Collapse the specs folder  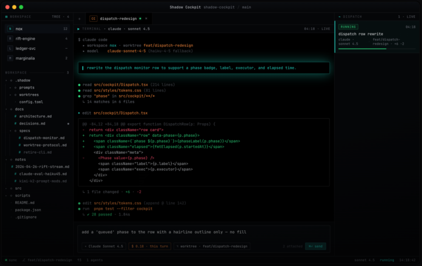tap(10, 131)
